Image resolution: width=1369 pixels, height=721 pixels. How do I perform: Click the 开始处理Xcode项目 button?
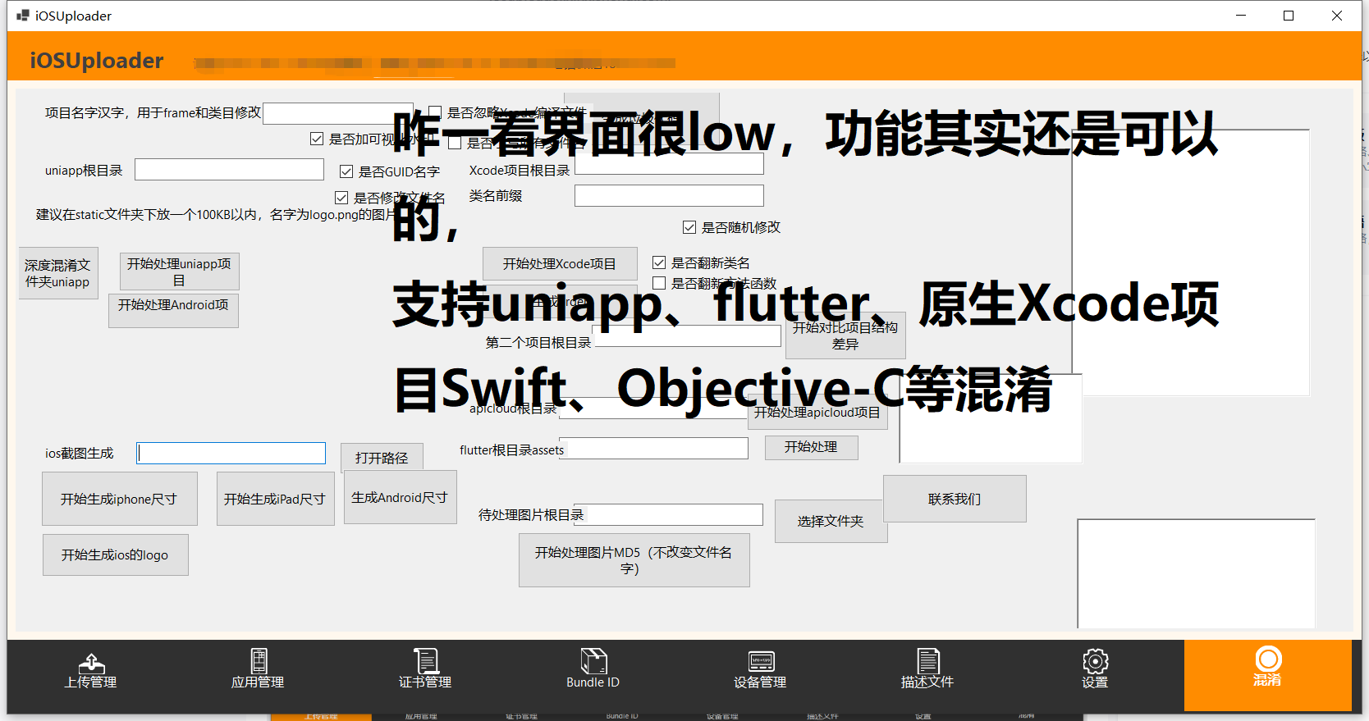(560, 264)
